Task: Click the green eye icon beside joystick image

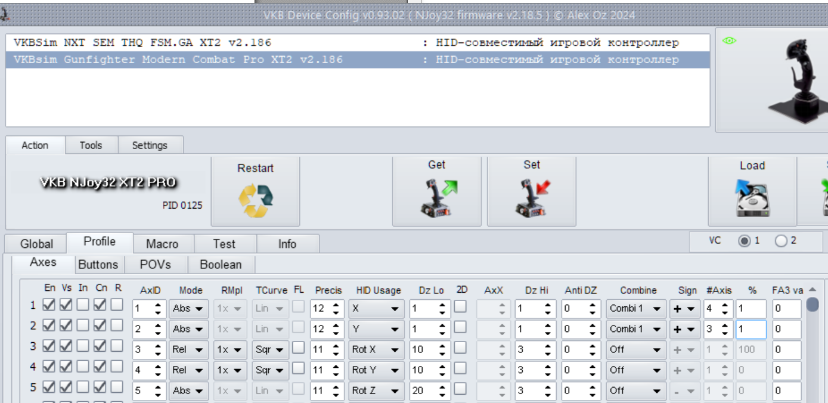Action: [x=730, y=41]
